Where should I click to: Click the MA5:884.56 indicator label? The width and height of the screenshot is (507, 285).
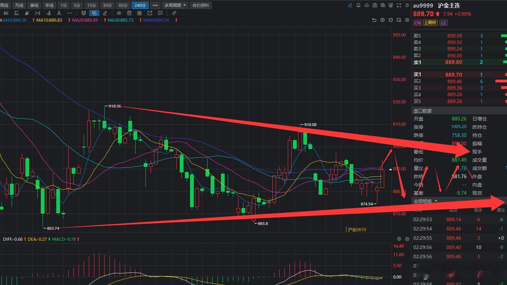(15, 20)
